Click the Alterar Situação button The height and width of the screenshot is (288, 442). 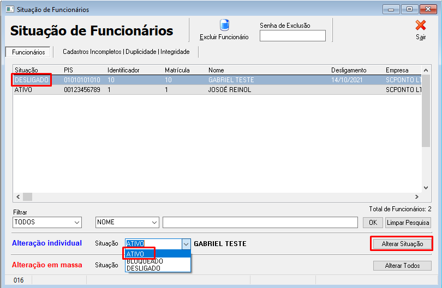[x=402, y=244]
